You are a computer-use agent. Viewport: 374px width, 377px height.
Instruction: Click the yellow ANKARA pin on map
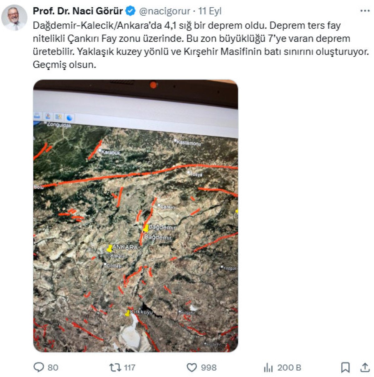[109, 249]
